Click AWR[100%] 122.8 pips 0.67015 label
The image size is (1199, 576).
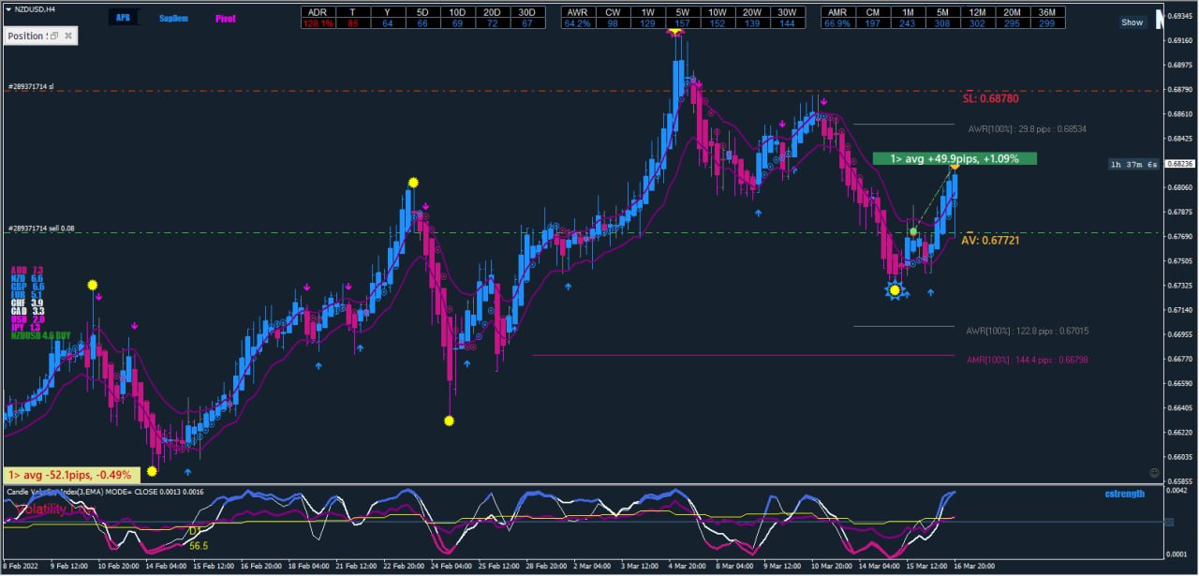click(1027, 331)
